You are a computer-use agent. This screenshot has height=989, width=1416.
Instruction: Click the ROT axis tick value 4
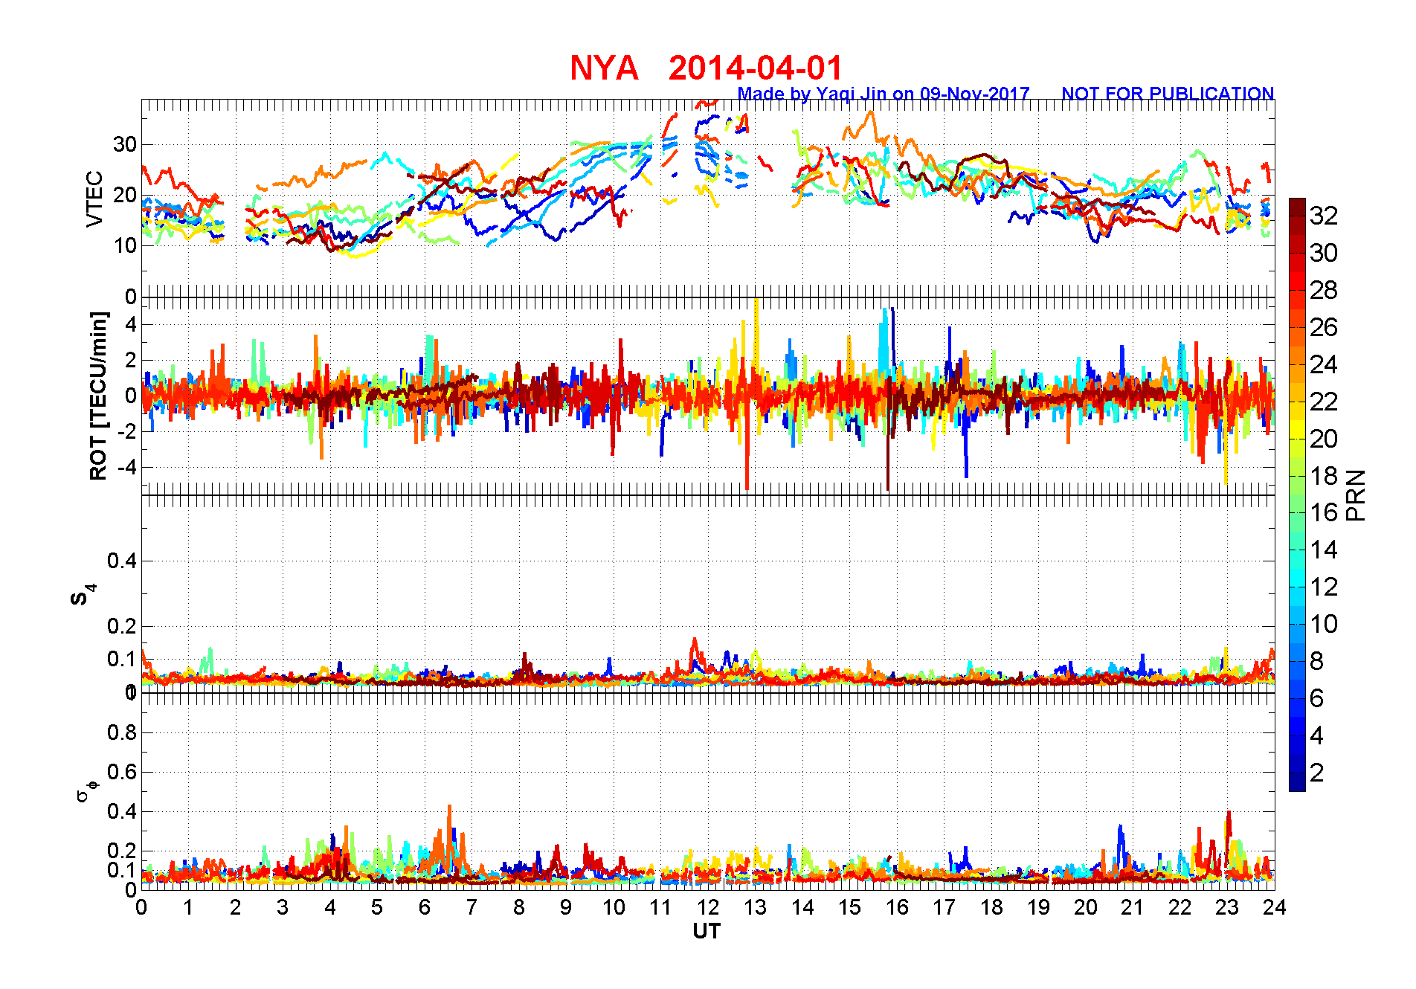(x=131, y=324)
